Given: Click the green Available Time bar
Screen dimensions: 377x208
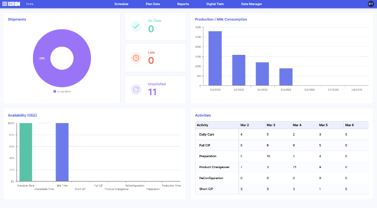Looking at the screenshot, I should pos(25,152).
